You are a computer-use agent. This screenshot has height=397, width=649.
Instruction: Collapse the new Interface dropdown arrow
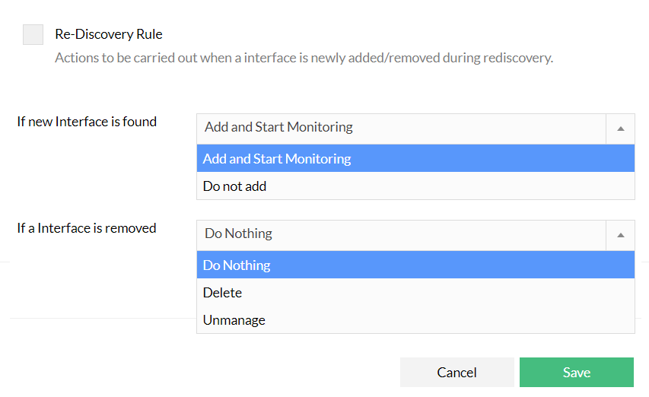coord(620,129)
